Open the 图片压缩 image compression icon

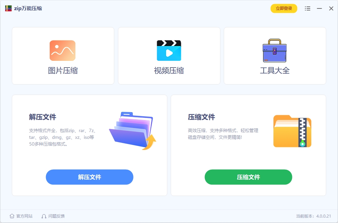[63, 51]
